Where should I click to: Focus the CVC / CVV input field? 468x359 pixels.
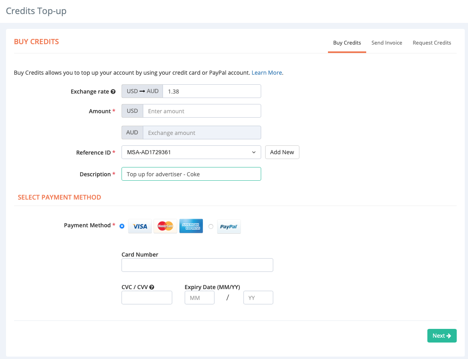tap(147, 298)
